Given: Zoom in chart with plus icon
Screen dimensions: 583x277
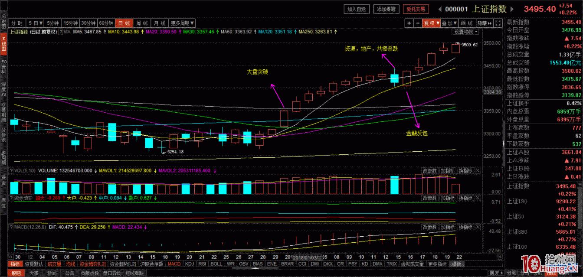Looking at the screenshot, I should [x=409, y=23].
